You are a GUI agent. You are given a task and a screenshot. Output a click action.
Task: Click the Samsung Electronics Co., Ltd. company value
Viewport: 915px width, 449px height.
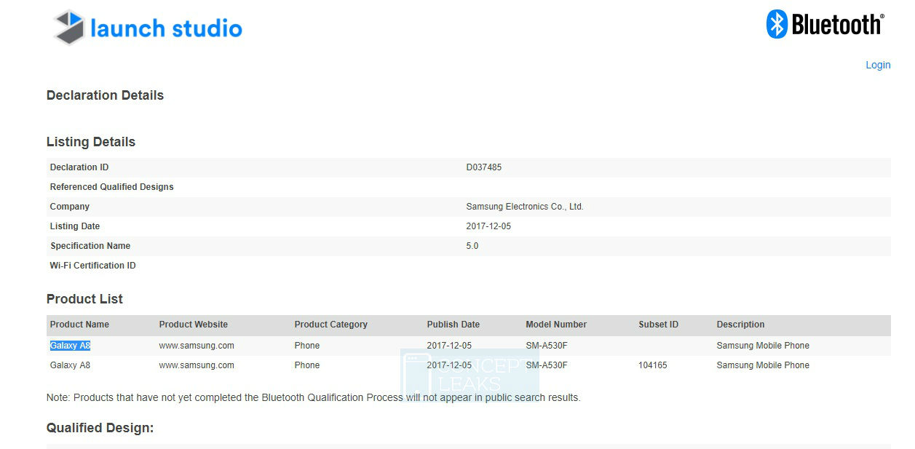(524, 207)
